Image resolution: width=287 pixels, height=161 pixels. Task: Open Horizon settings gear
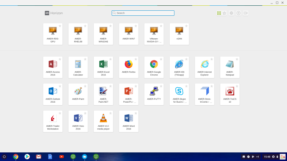coord(231,13)
